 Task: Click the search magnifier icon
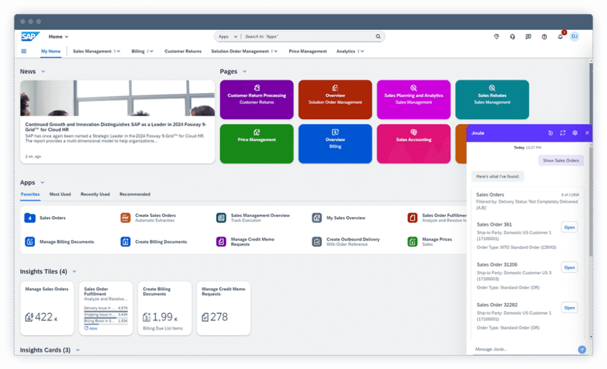pyautogui.click(x=378, y=37)
